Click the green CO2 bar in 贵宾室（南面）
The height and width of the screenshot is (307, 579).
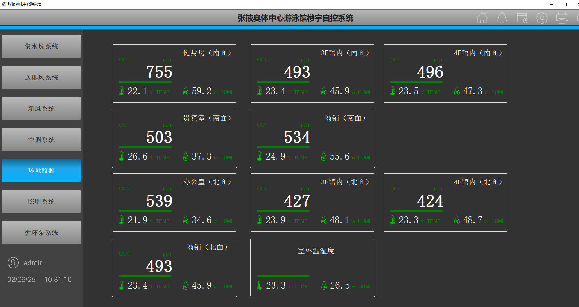145,147
